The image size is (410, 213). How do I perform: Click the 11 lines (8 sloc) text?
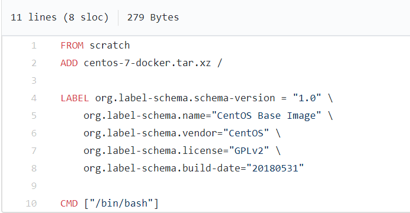click(x=60, y=18)
